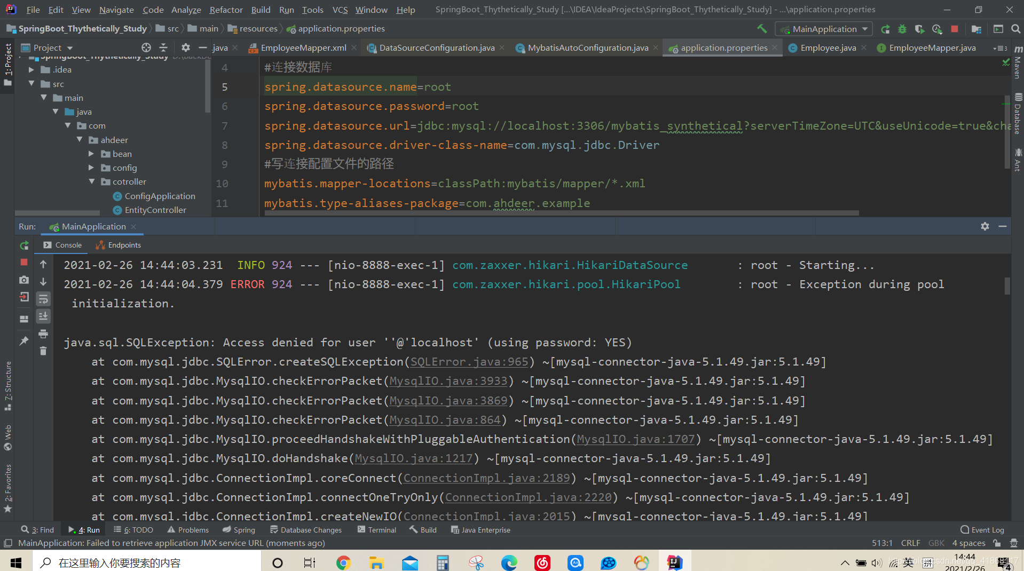
Task: Open the Analyze menu
Action: (186, 10)
